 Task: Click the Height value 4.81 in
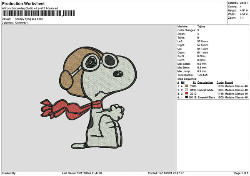click(244, 10)
